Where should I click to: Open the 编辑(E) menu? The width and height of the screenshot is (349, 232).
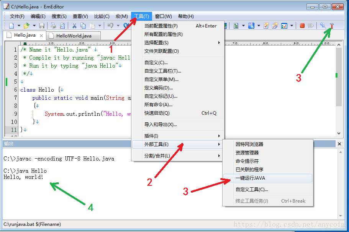(x=38, y=16)
